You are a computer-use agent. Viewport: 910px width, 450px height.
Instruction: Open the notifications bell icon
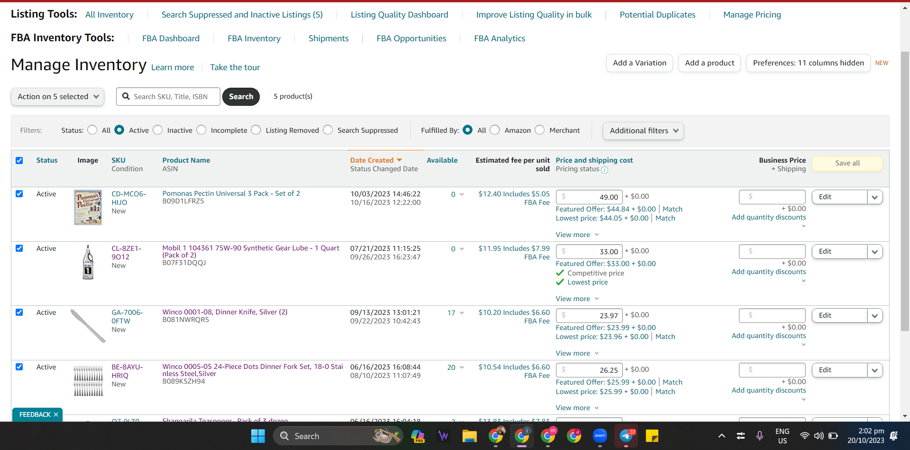894,436
